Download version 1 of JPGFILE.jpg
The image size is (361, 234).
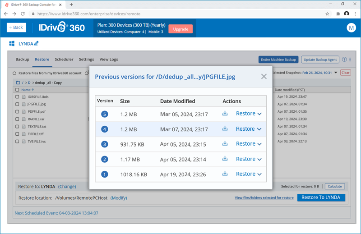click(225, 174)
